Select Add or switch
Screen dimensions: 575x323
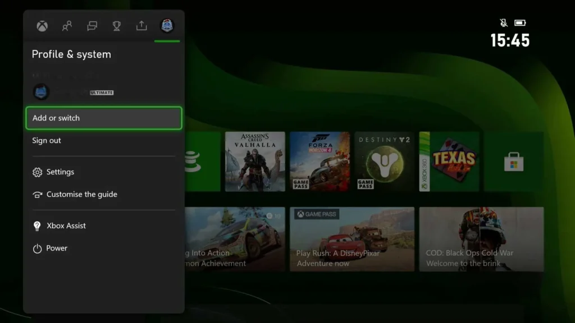coord(104,118)
